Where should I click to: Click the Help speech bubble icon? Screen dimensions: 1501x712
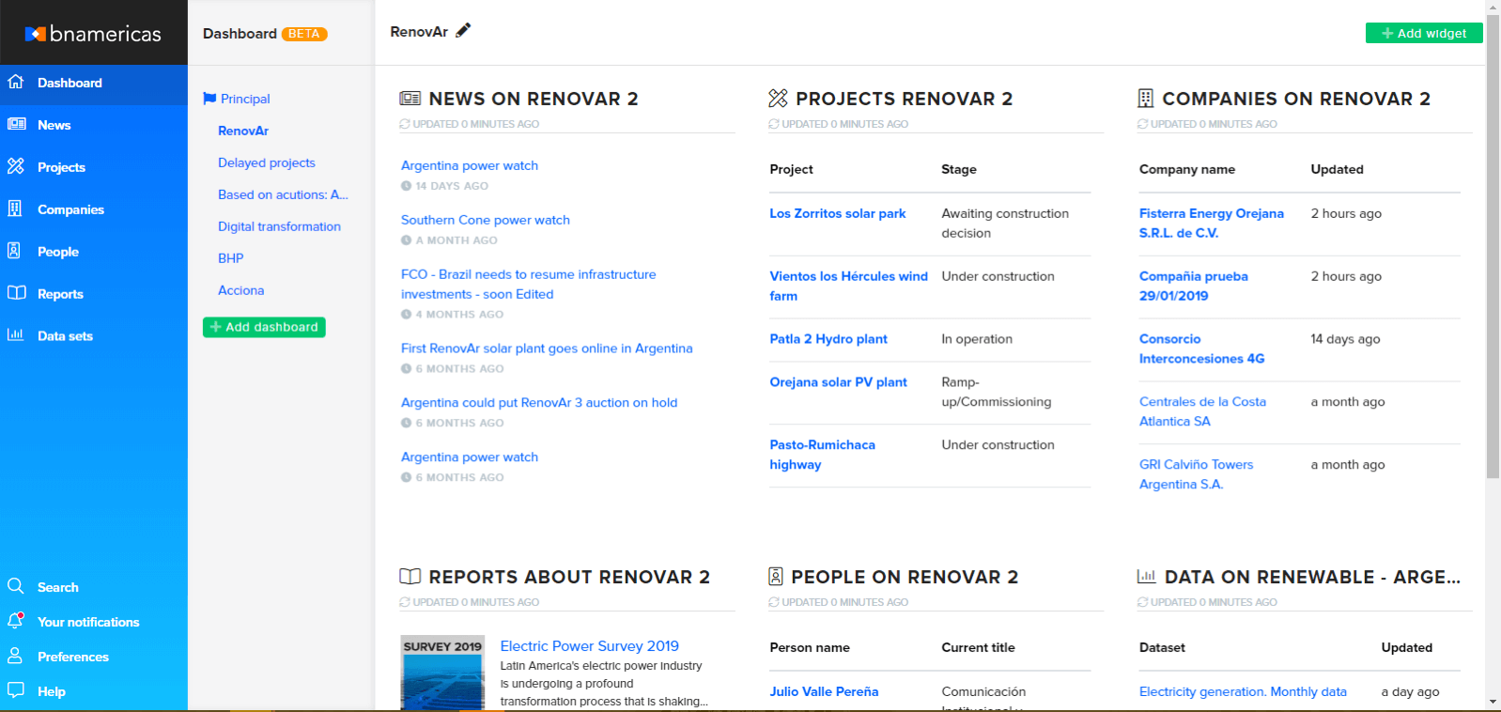tap(16, 690)
